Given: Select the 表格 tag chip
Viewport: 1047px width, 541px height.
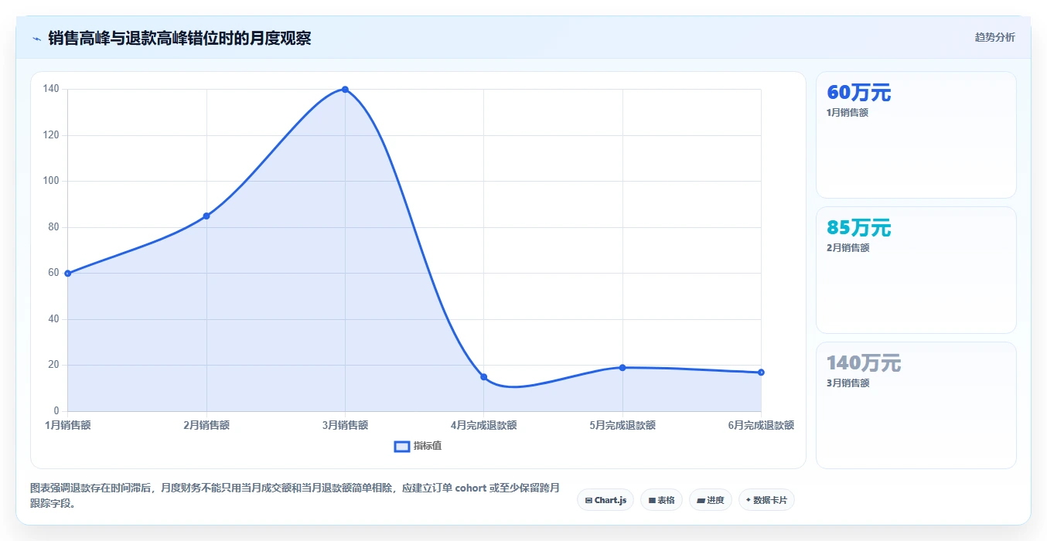Looking at the screenshot, I should (661, 500).
